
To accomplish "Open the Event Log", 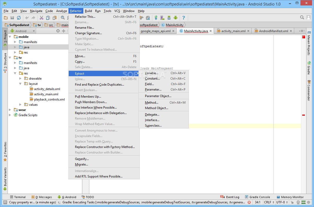I will click(230, 197).
